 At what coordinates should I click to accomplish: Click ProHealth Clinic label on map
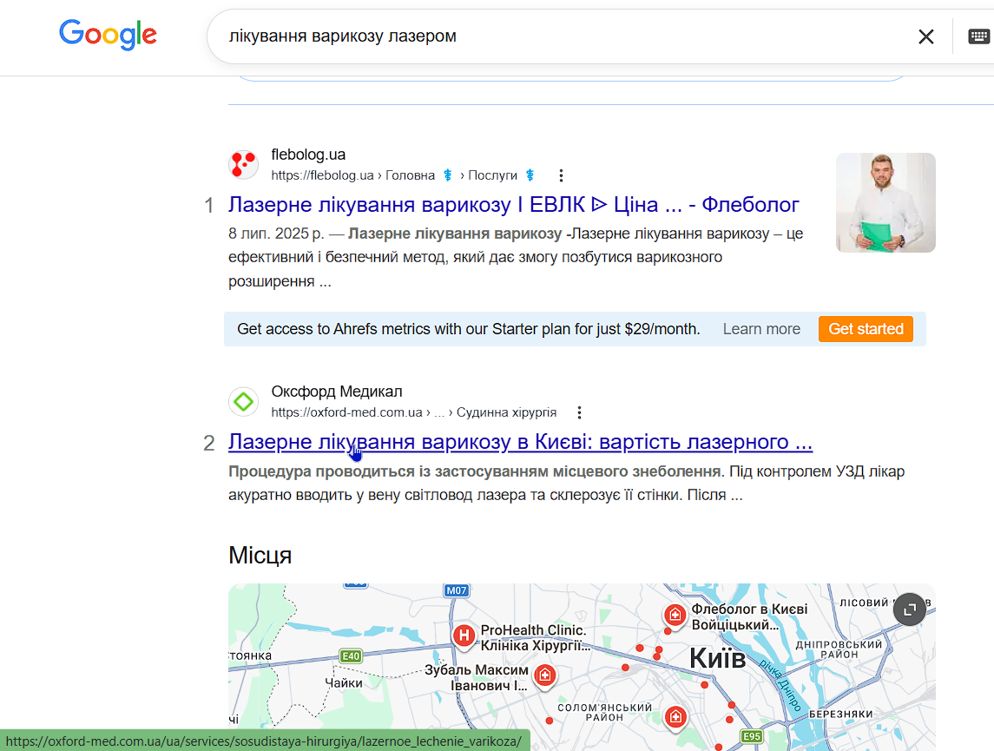(535, 637)
